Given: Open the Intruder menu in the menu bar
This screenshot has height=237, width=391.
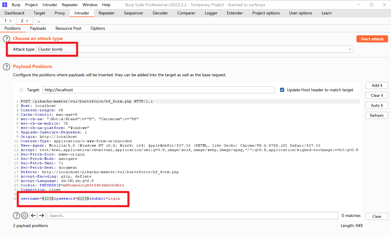Looking at the screenshot, I should [x=50, y=5].
